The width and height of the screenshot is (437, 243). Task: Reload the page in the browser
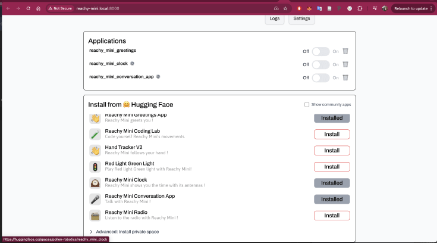point(28,8)
